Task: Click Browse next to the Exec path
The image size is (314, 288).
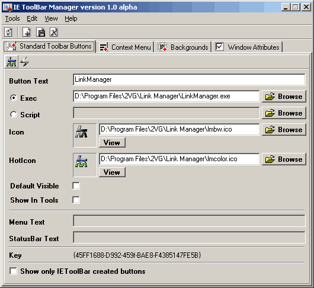Action: pos(284,97)
